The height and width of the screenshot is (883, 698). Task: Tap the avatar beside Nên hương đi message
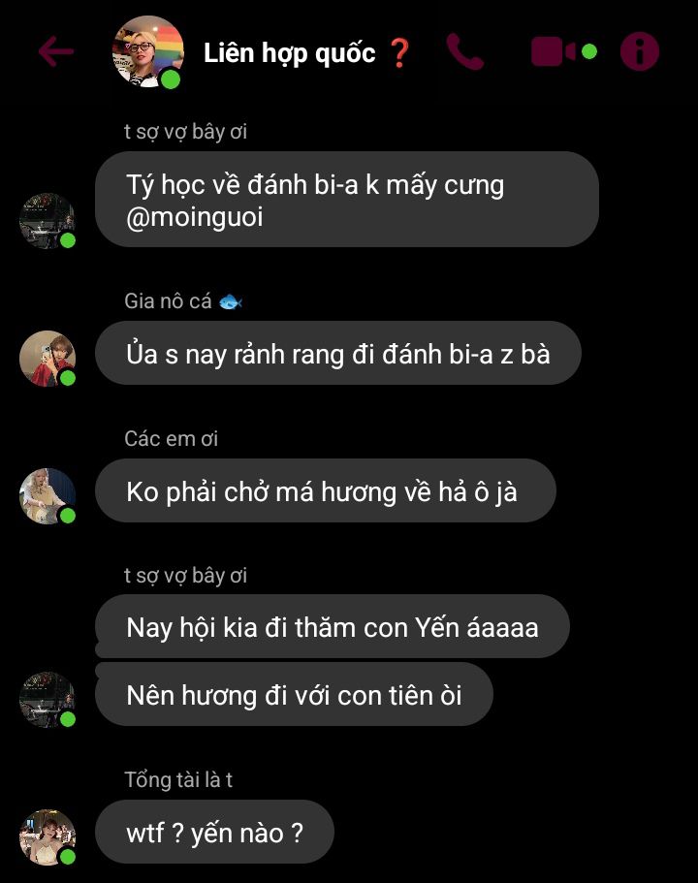point(48,700)
